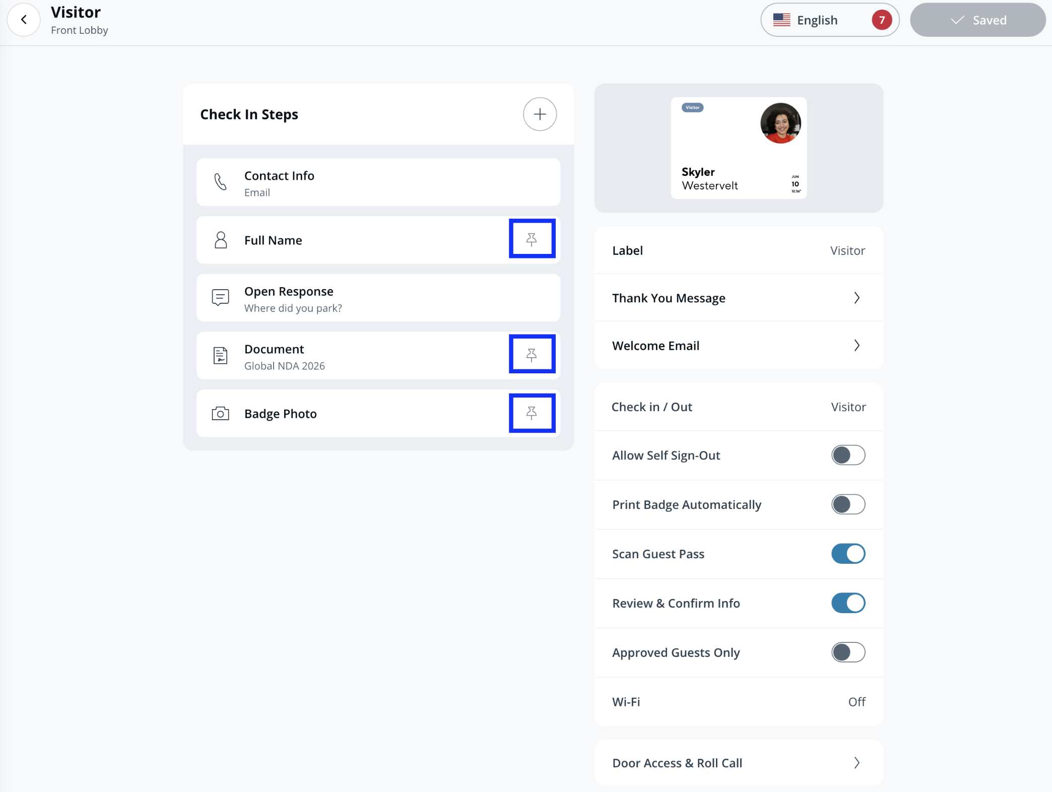Click the speech bubble Open Response icon
The width and height of the screenshot is (1052, 792).
coord(220,298)
